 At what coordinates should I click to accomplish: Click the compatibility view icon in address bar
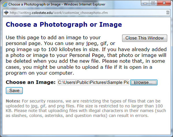[168, 13]
